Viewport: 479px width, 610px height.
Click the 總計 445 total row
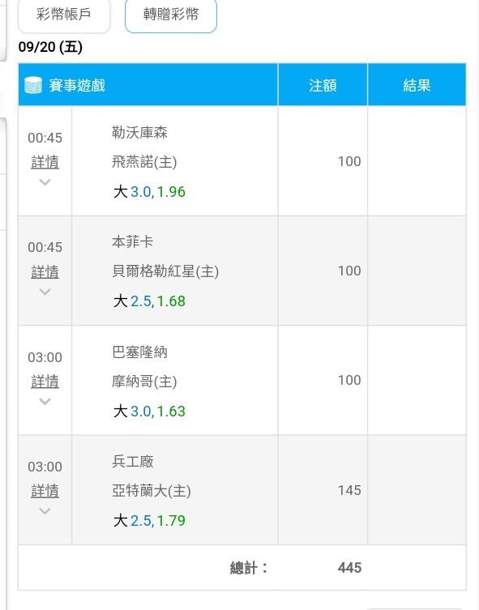click(x=242, y=568)
